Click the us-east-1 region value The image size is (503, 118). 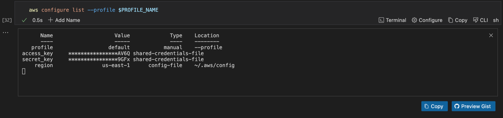point(116,66)
